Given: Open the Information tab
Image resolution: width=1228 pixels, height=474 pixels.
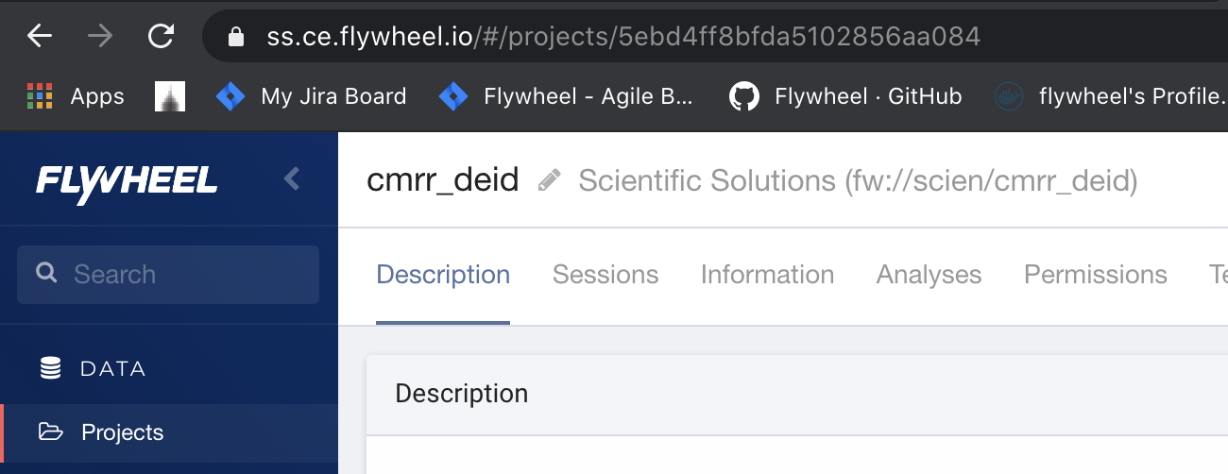Looking at the screenshot, I should [x=767, y=275].
